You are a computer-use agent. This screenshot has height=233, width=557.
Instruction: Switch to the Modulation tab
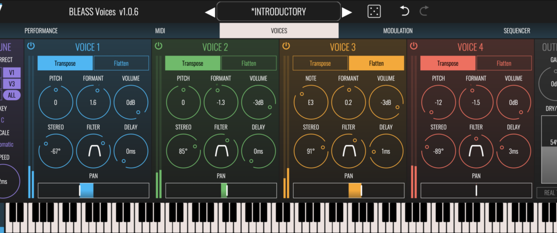pyautogui.click(x=398, y=31)
